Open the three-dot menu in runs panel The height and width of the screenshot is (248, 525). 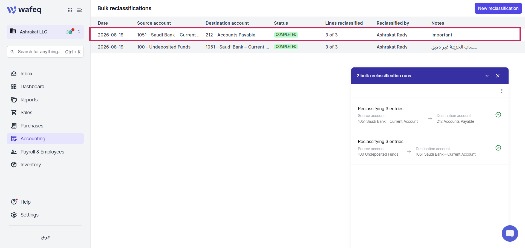tap(502, 91)
